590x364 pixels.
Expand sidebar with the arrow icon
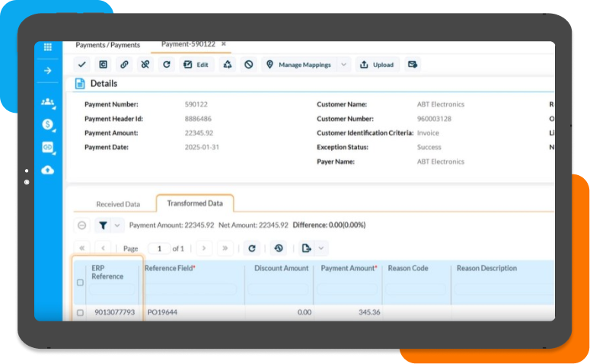click(x=47, y=71)
